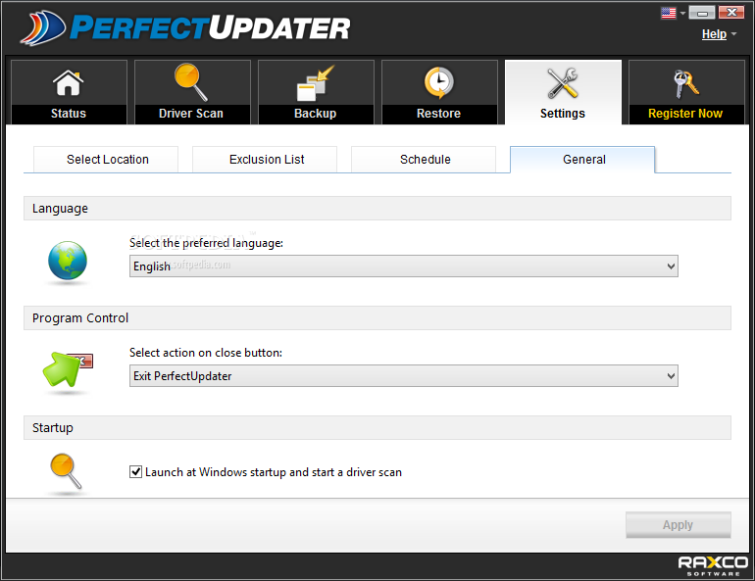This screenshot has width=755, height=581.
Task: Switch to Select Location tab
Action: pos(106,159)
